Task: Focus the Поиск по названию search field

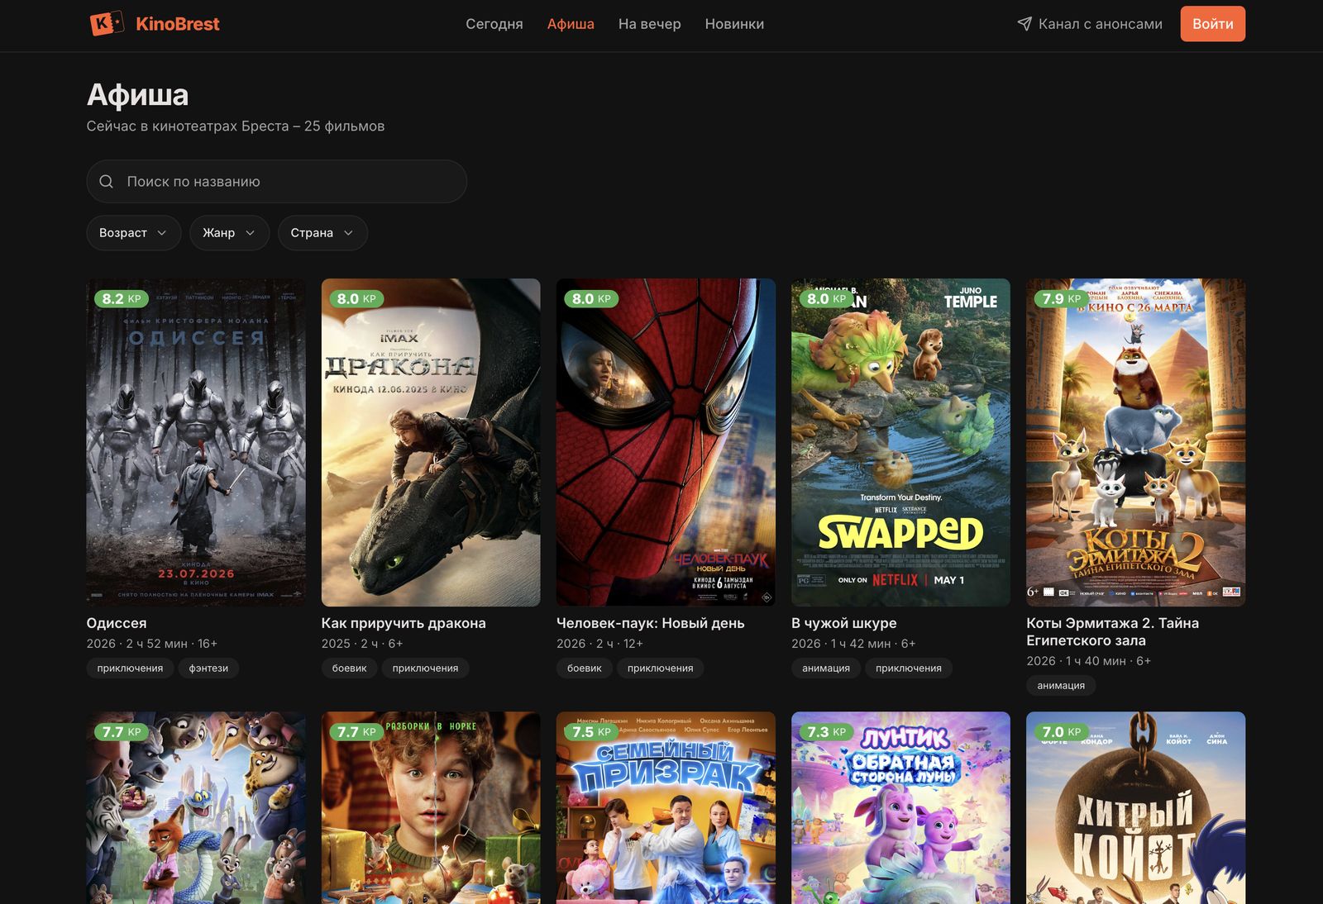Action: coord(277,182)
